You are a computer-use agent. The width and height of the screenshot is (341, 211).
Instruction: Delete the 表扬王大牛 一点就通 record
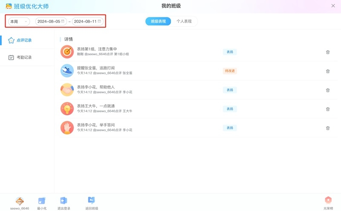328,109
